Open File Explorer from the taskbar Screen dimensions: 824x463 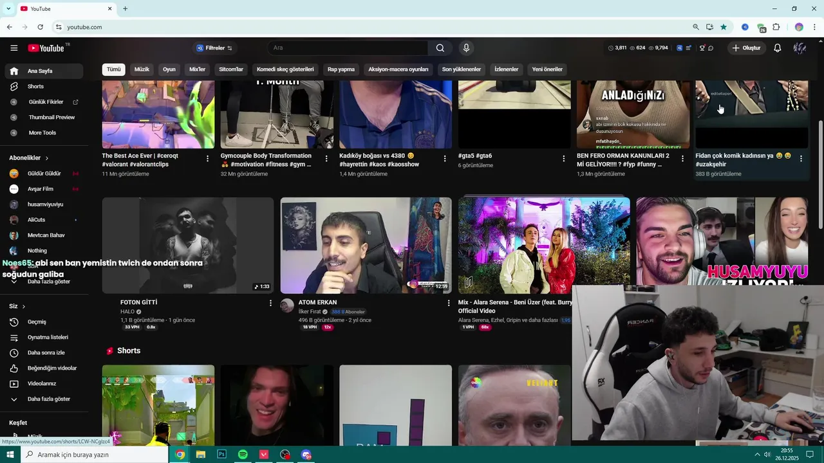click(201, 455)
